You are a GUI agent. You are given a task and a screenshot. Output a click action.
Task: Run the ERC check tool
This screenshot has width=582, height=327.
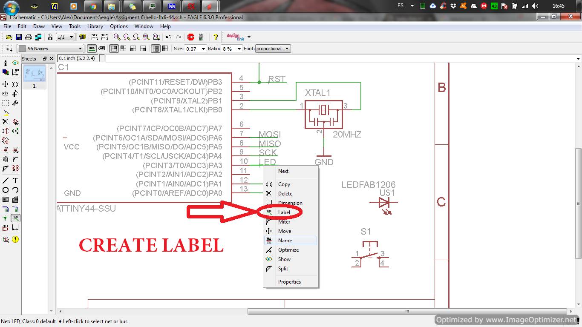6,239
